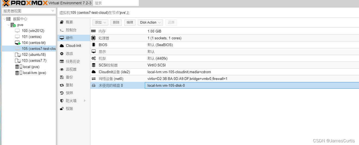Click the database icon beside SCSI控制器
Screen dimensions: 359x145
pyautogui.click(x=94, y=65)
